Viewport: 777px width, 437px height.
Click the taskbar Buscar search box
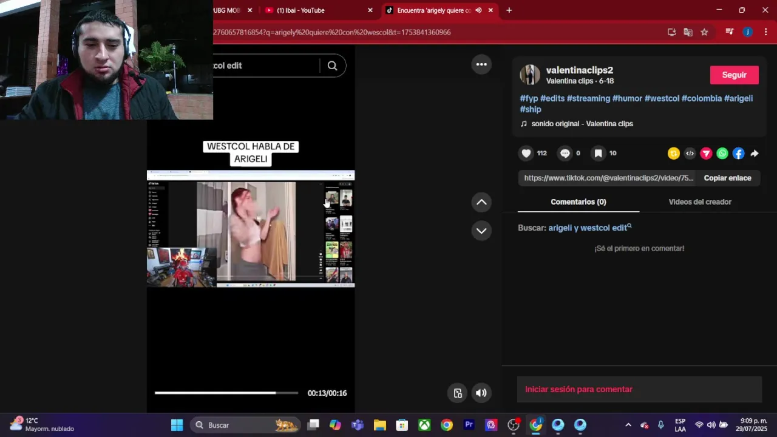click(246, 425)
